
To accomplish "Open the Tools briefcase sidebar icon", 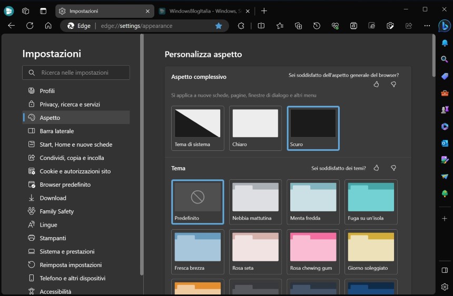I will coord(445,93).
